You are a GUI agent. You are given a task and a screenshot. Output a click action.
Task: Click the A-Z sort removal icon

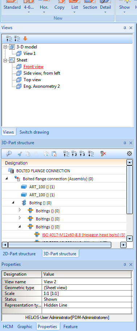(x=103, y=154)
